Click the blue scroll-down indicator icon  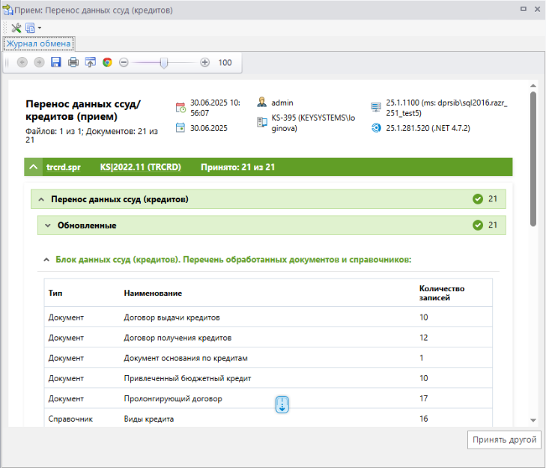(282, 405)
